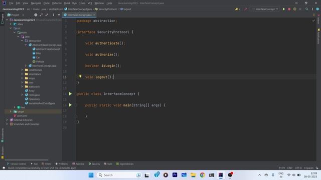Open the File menu
Image resolution: width=321 pixels, height=180 pixels.
[11, 3]
